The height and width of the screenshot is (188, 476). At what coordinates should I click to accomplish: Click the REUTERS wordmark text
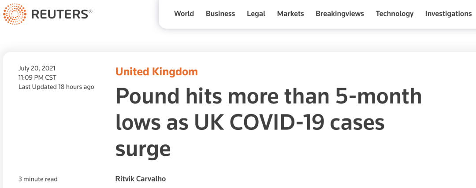59,14
